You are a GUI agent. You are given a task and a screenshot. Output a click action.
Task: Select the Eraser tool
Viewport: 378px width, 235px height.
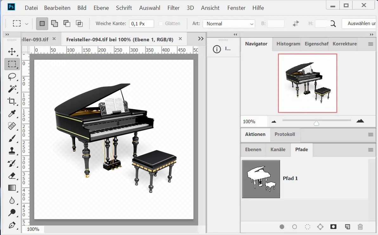[12, 175]
